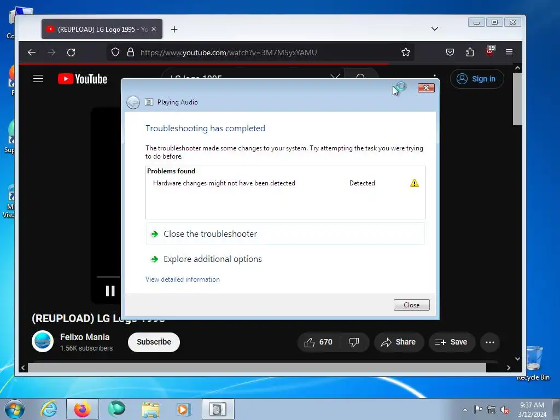Click the troubleshooter taskbar button

point(218,409)
